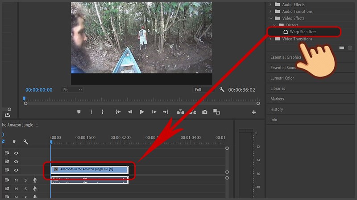Open the Comparison View toggle

(216, 112)
